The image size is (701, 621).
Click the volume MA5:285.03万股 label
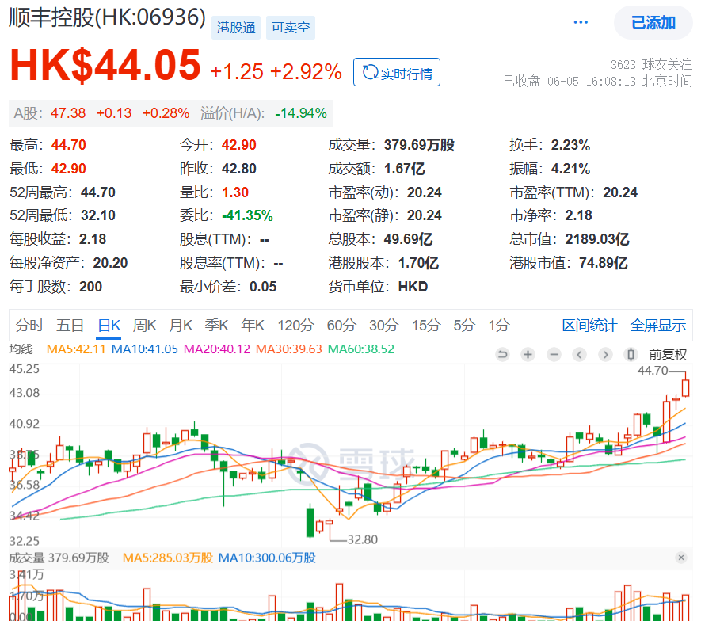point(168,558)
